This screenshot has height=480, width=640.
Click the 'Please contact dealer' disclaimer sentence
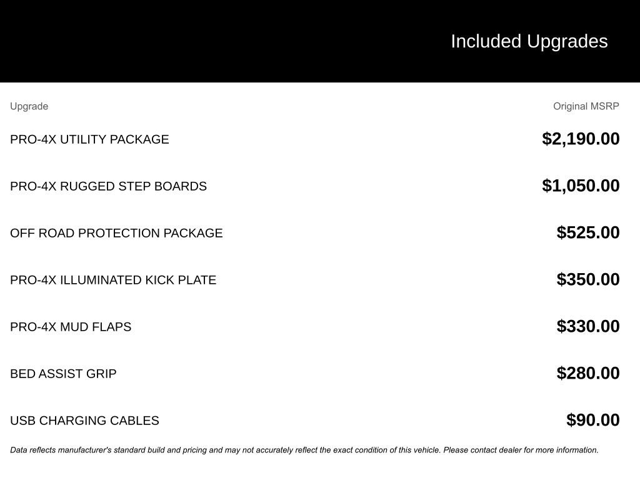pos(521,450)
